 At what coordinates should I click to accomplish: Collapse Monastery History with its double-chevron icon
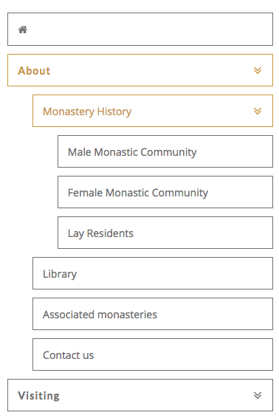[258, 111]
